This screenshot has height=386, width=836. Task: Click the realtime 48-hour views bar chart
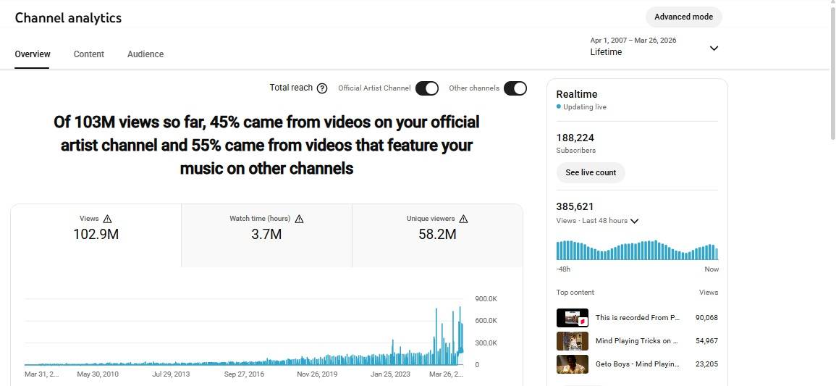click(637, 251)
